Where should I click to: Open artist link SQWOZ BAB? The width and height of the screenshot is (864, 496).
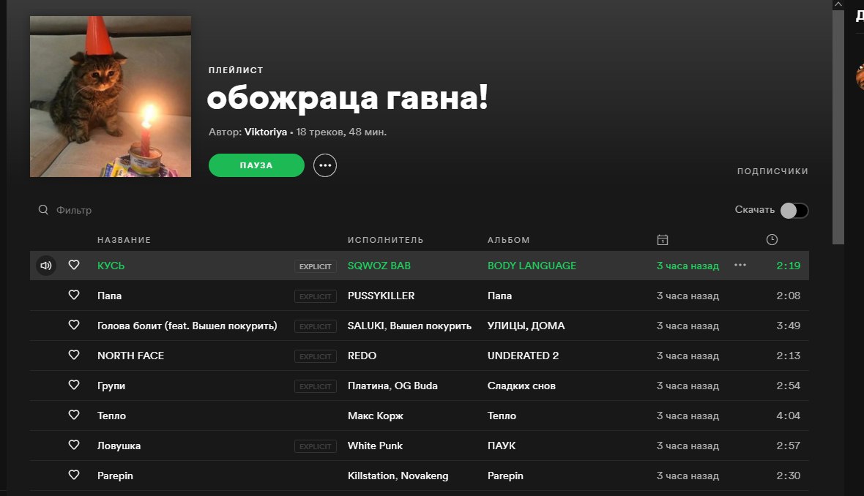click(x=379, y=266)
